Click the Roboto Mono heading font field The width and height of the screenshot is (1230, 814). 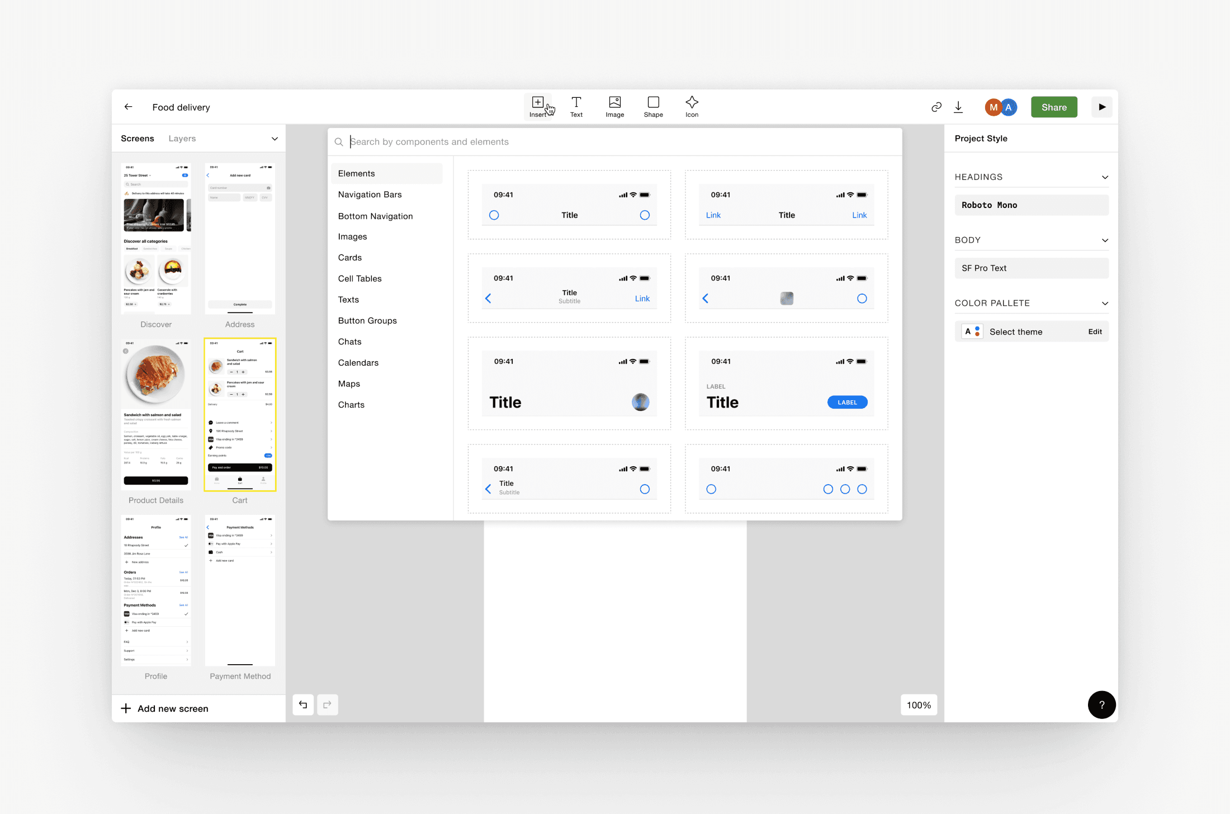[1032, 205]
